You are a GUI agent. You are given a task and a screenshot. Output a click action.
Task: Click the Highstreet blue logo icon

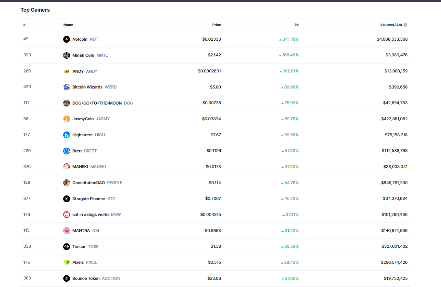coord(67,135)
